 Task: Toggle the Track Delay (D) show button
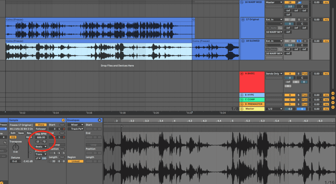(x=333, y=107)
